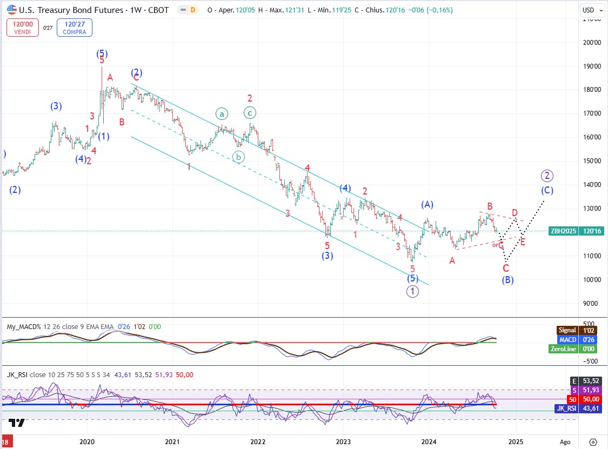This screenshot has width=608, height=449.
Task: Click the 2023 time axis label
Action: 343,441
